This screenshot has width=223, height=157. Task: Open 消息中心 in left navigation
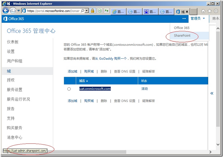point(15,137)
